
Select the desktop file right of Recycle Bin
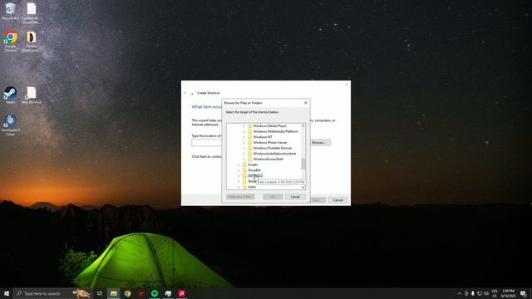(32, 13)
